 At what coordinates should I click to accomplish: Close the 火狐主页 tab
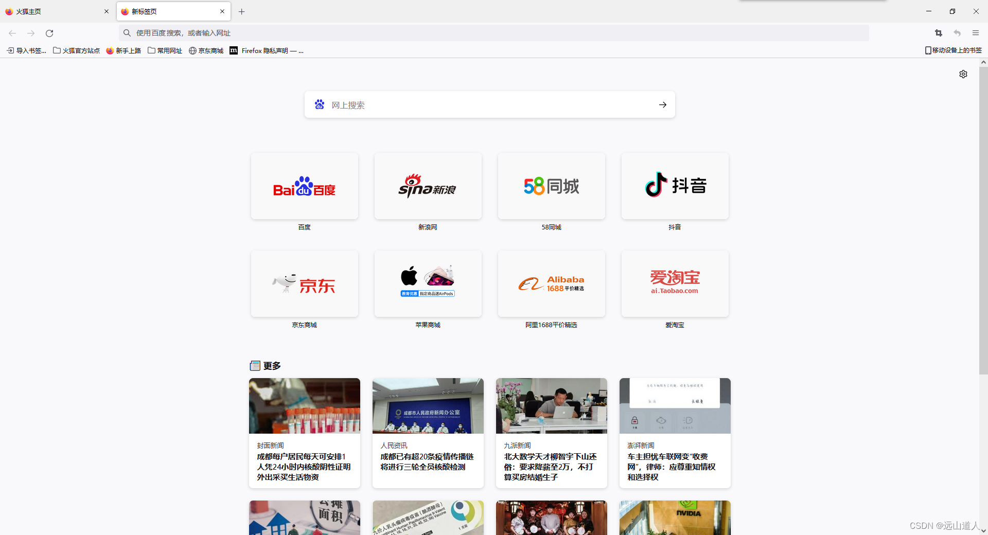click(x=107, y=11)
